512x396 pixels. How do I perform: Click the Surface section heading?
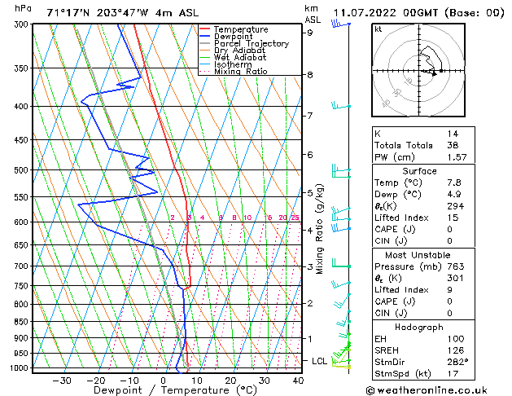(x=419, y=171)
